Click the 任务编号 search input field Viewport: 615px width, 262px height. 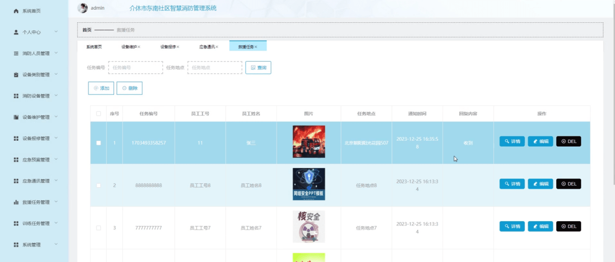(135, 67)
